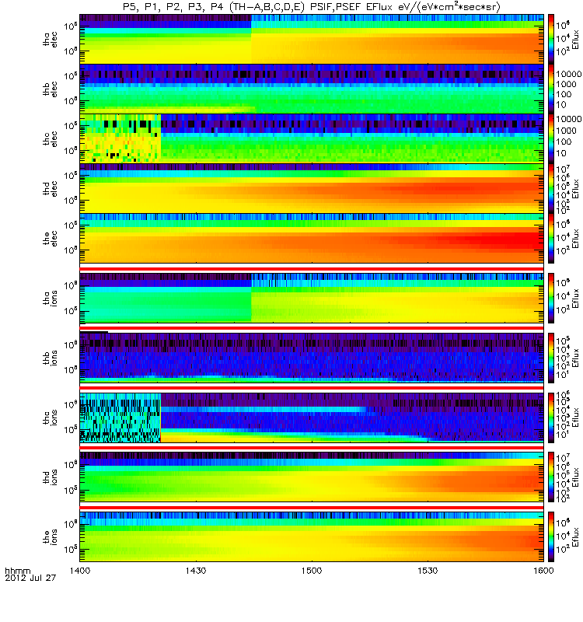Click the thd ions spectrogram panel
Image resolution: width=583 pixels, height=622 pixels.
click(312, 477)
